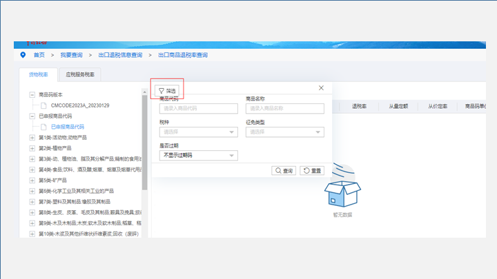This screenshot has width=497, height=279.
Task: Expand the 第3类 动、植物油 node
Action: (32, 159)
